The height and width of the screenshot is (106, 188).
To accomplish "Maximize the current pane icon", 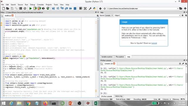I will click(x=81, y=9).
